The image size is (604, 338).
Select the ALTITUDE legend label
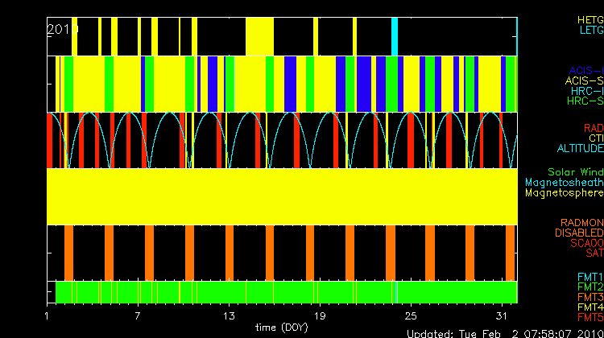tap(580, 149)
